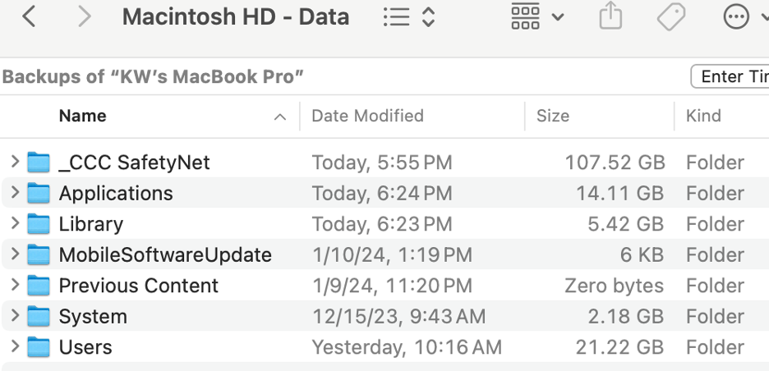Screen dimensions: 769x371
Task: Click the _CCC SafetyNet folder icon
Action: point(38,163)
